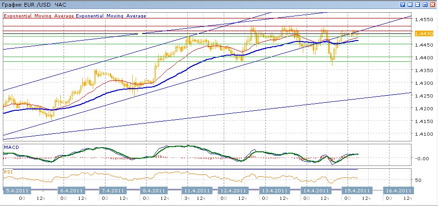This screenshot has width=438, height=206.
Task: Click the highlighted 1.4490 current price tag
Action: point(422,33)
